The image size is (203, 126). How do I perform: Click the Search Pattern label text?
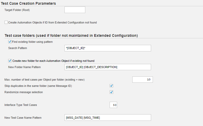(18, 48)
